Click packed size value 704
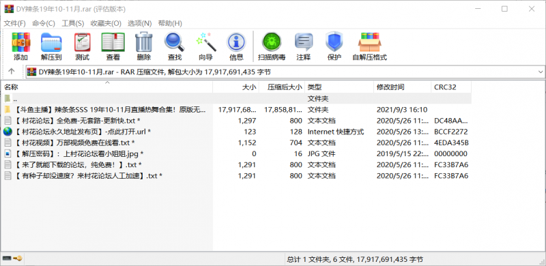Image resolution: width=546 pixels, height=266 pixels. [x=296, y=143]
